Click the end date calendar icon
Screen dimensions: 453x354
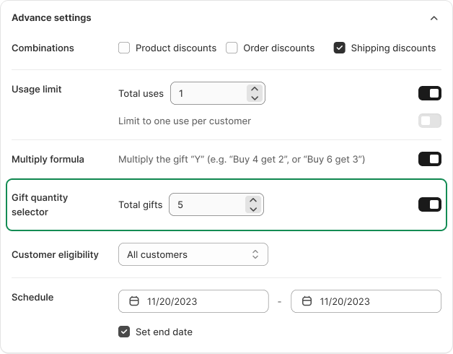point(307,301)
